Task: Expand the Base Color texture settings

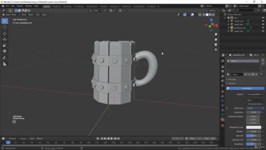Action: click(227, 108)
